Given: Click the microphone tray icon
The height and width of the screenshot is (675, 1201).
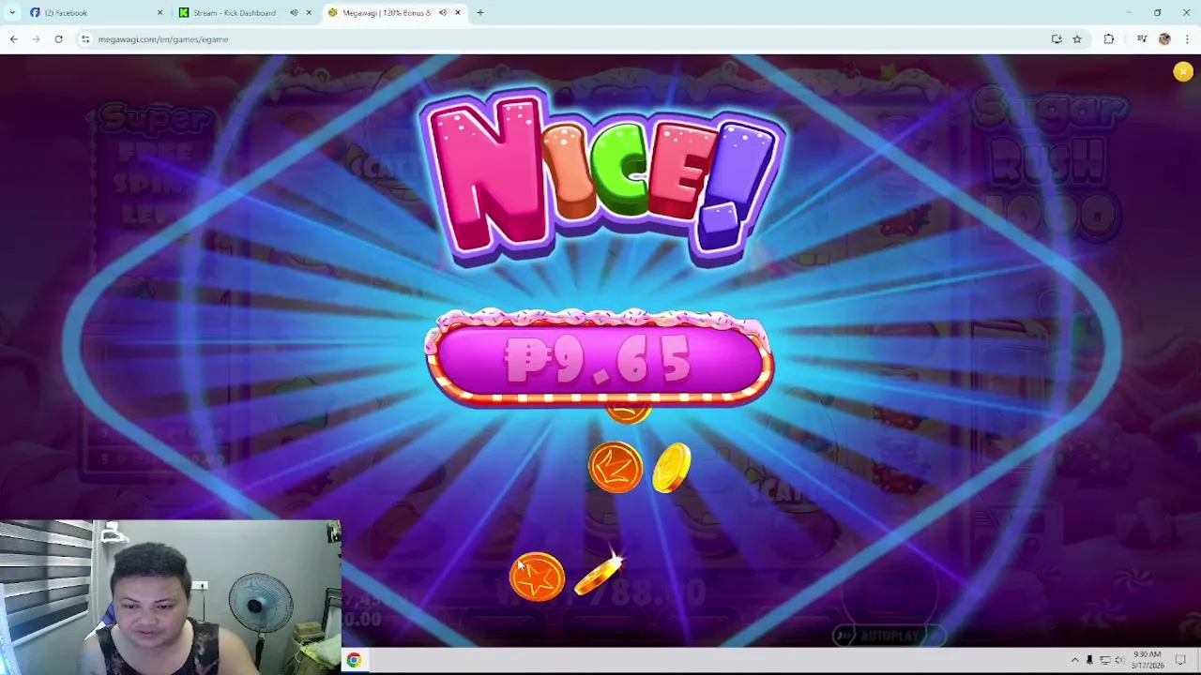Looking at the screenshot, I should click(1089, 660).
